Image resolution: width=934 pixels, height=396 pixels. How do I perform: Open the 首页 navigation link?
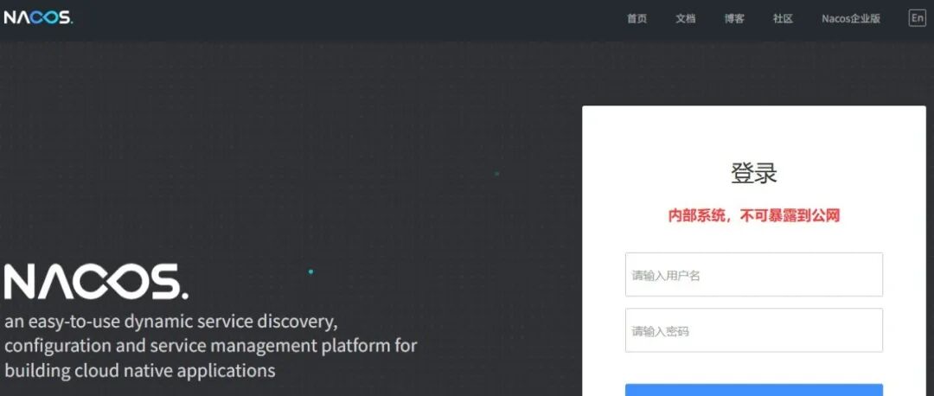pos(637,18)
